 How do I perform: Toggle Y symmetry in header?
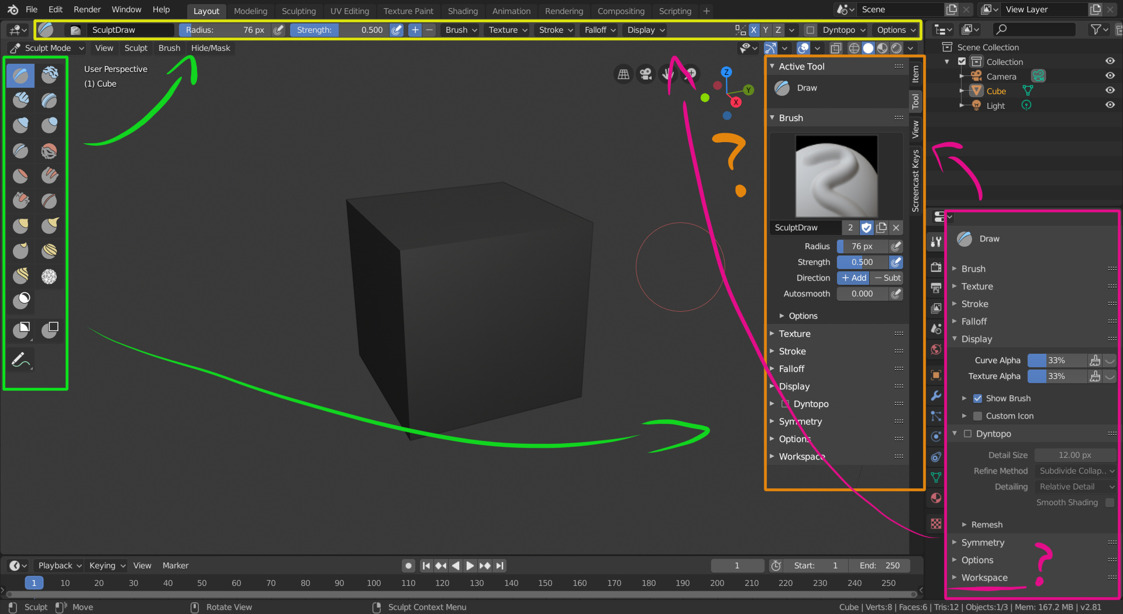click(x=766, y=30)
